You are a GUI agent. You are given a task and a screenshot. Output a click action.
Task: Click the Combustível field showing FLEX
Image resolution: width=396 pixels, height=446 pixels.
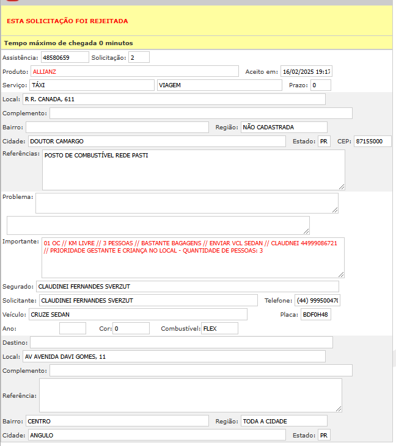click(219, 328)
